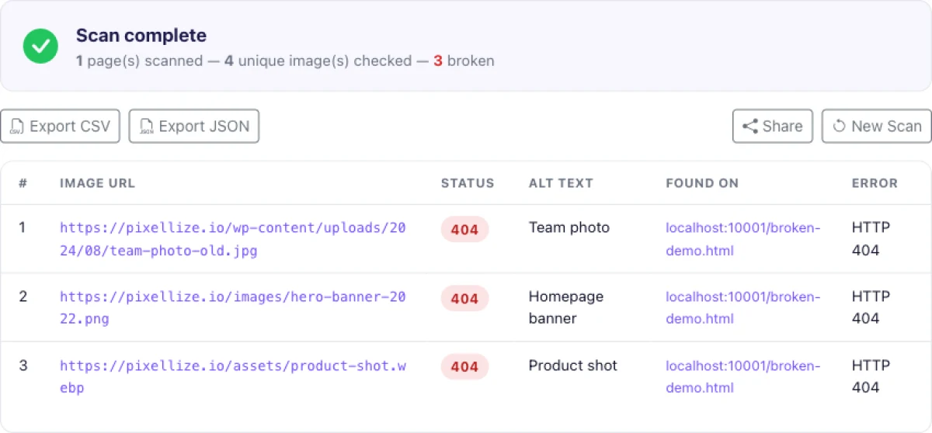
Task: Click the 'Scan complete' heading
Action: pos(141,36)
